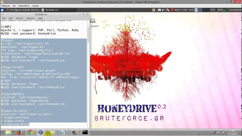Close the README.txt editor window

[x=87, y=14]
